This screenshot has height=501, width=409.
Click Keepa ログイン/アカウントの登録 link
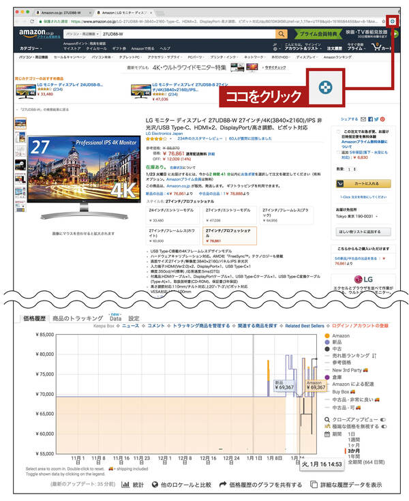tap(360, 326)
